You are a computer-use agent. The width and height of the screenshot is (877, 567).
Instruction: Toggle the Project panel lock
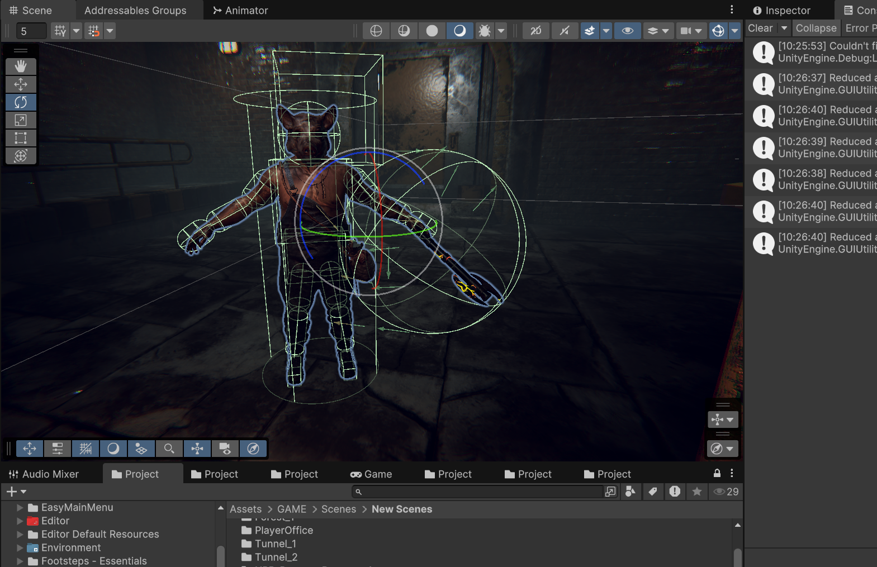(x=717, y=473)
